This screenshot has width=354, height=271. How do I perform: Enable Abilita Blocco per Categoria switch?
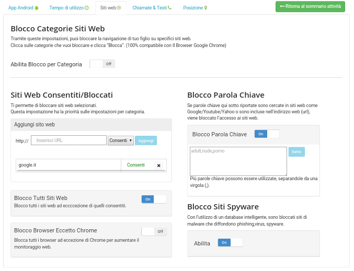[x=102, y=64]
